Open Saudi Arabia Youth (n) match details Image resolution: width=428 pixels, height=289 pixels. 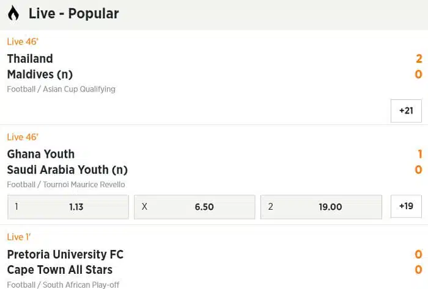click(x=67, y=170)
